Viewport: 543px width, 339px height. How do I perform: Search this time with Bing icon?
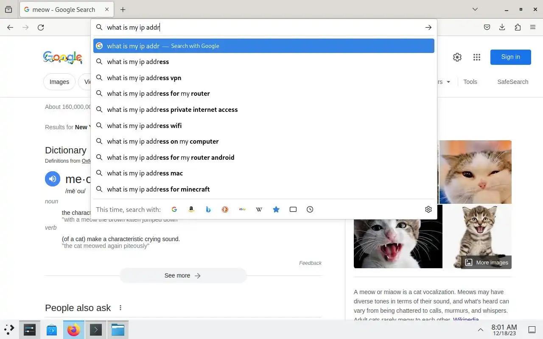pyautogui.click(x=208, y=209)
